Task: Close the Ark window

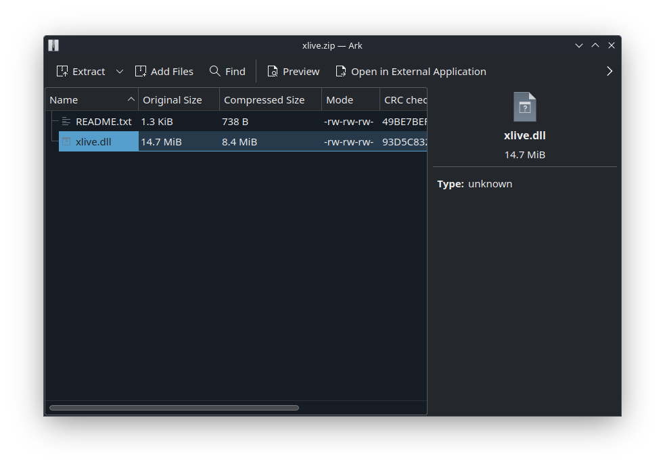Action: 611,45
